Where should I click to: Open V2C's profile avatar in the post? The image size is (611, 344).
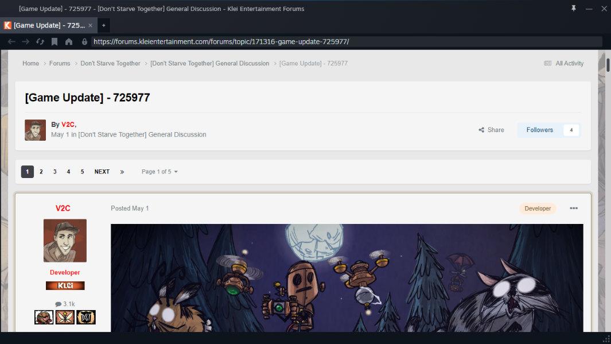(65, 241)
